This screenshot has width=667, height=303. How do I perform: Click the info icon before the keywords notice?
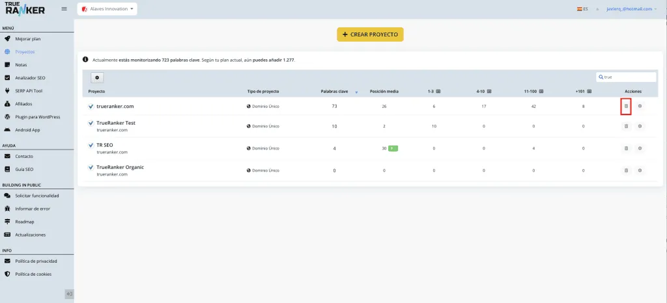(x=85, y=60)
